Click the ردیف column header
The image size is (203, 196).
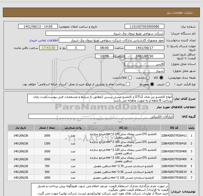pos(191,128)
